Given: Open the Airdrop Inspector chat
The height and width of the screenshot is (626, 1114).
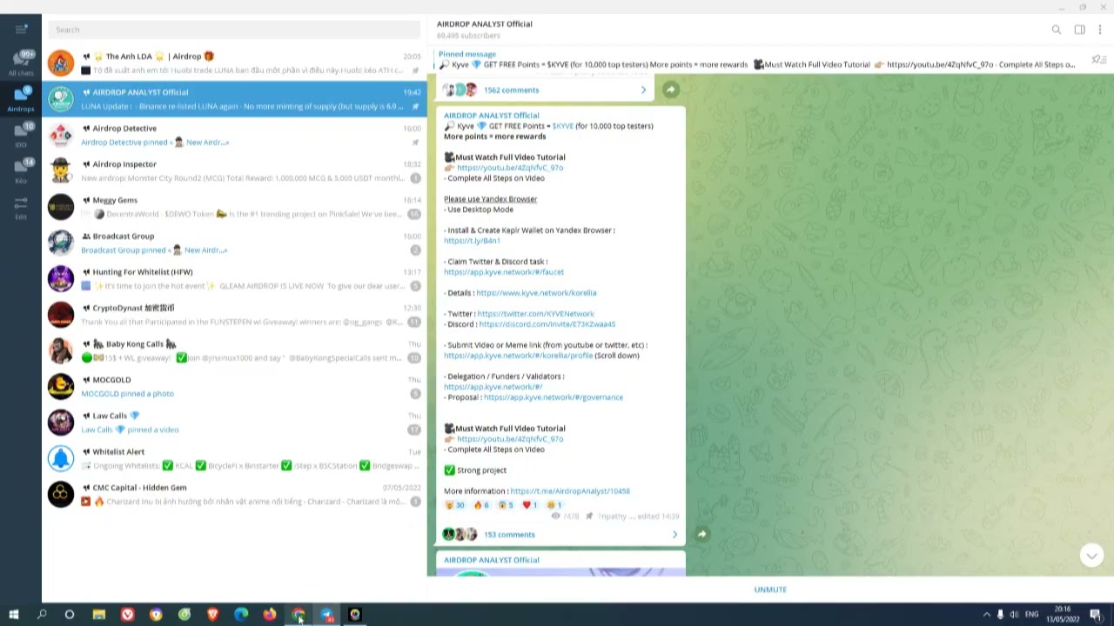Looking at the screenshot, I should tap(234, 170).
